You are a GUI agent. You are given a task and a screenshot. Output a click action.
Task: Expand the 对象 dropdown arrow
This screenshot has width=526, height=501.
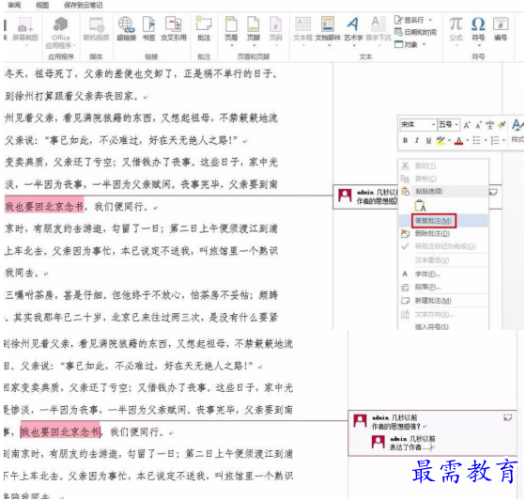point(424,45)
